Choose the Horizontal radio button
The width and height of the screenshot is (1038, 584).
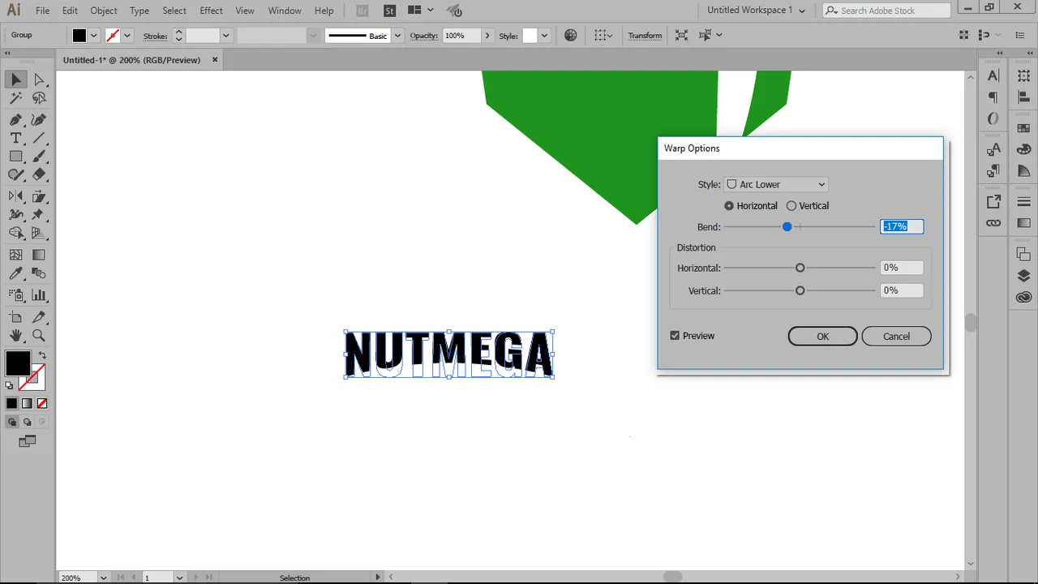(x=729, y=206)
